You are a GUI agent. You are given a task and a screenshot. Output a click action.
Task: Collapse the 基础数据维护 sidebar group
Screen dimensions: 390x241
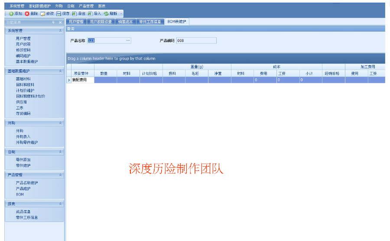tap(60, 71)
